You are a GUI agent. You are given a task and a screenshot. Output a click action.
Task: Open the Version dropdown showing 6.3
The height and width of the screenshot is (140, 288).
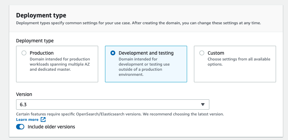(113, 104)
